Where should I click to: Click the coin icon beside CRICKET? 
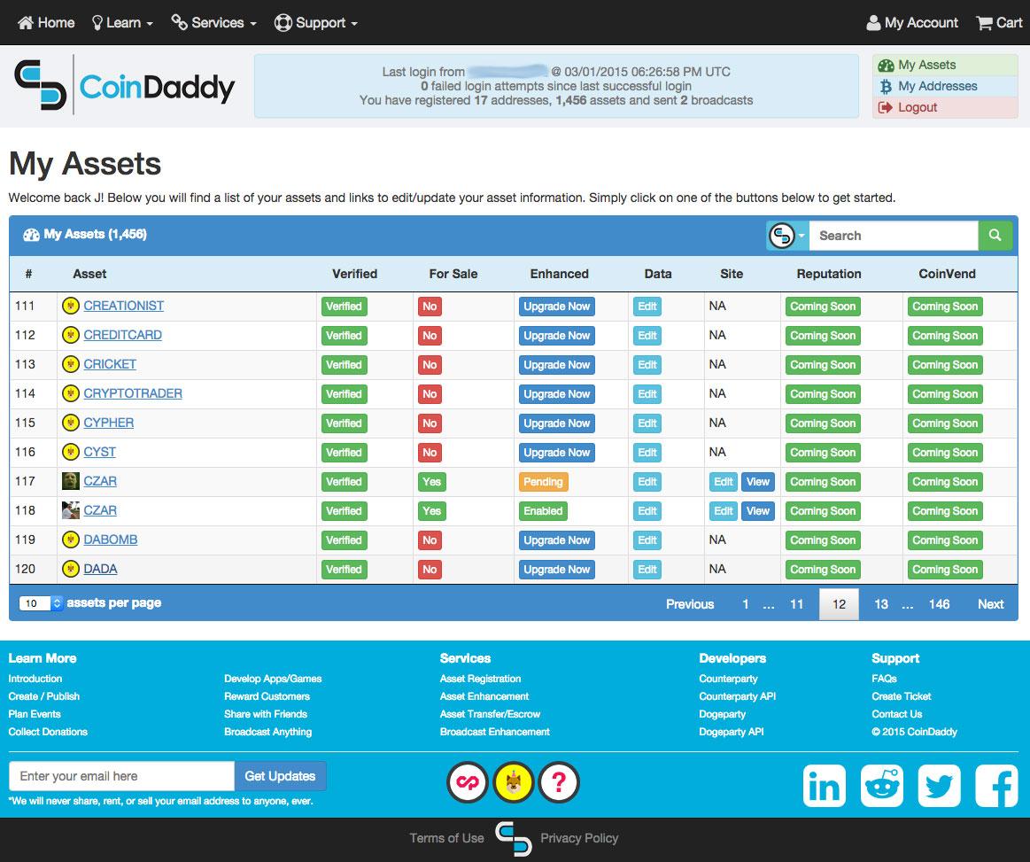(x=70, y=364)
